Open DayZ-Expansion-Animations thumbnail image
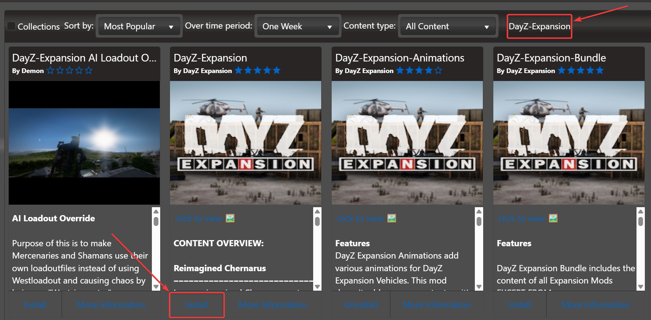Screen dimensions: 651x320 pyautogui.click(x=407, y=143)
